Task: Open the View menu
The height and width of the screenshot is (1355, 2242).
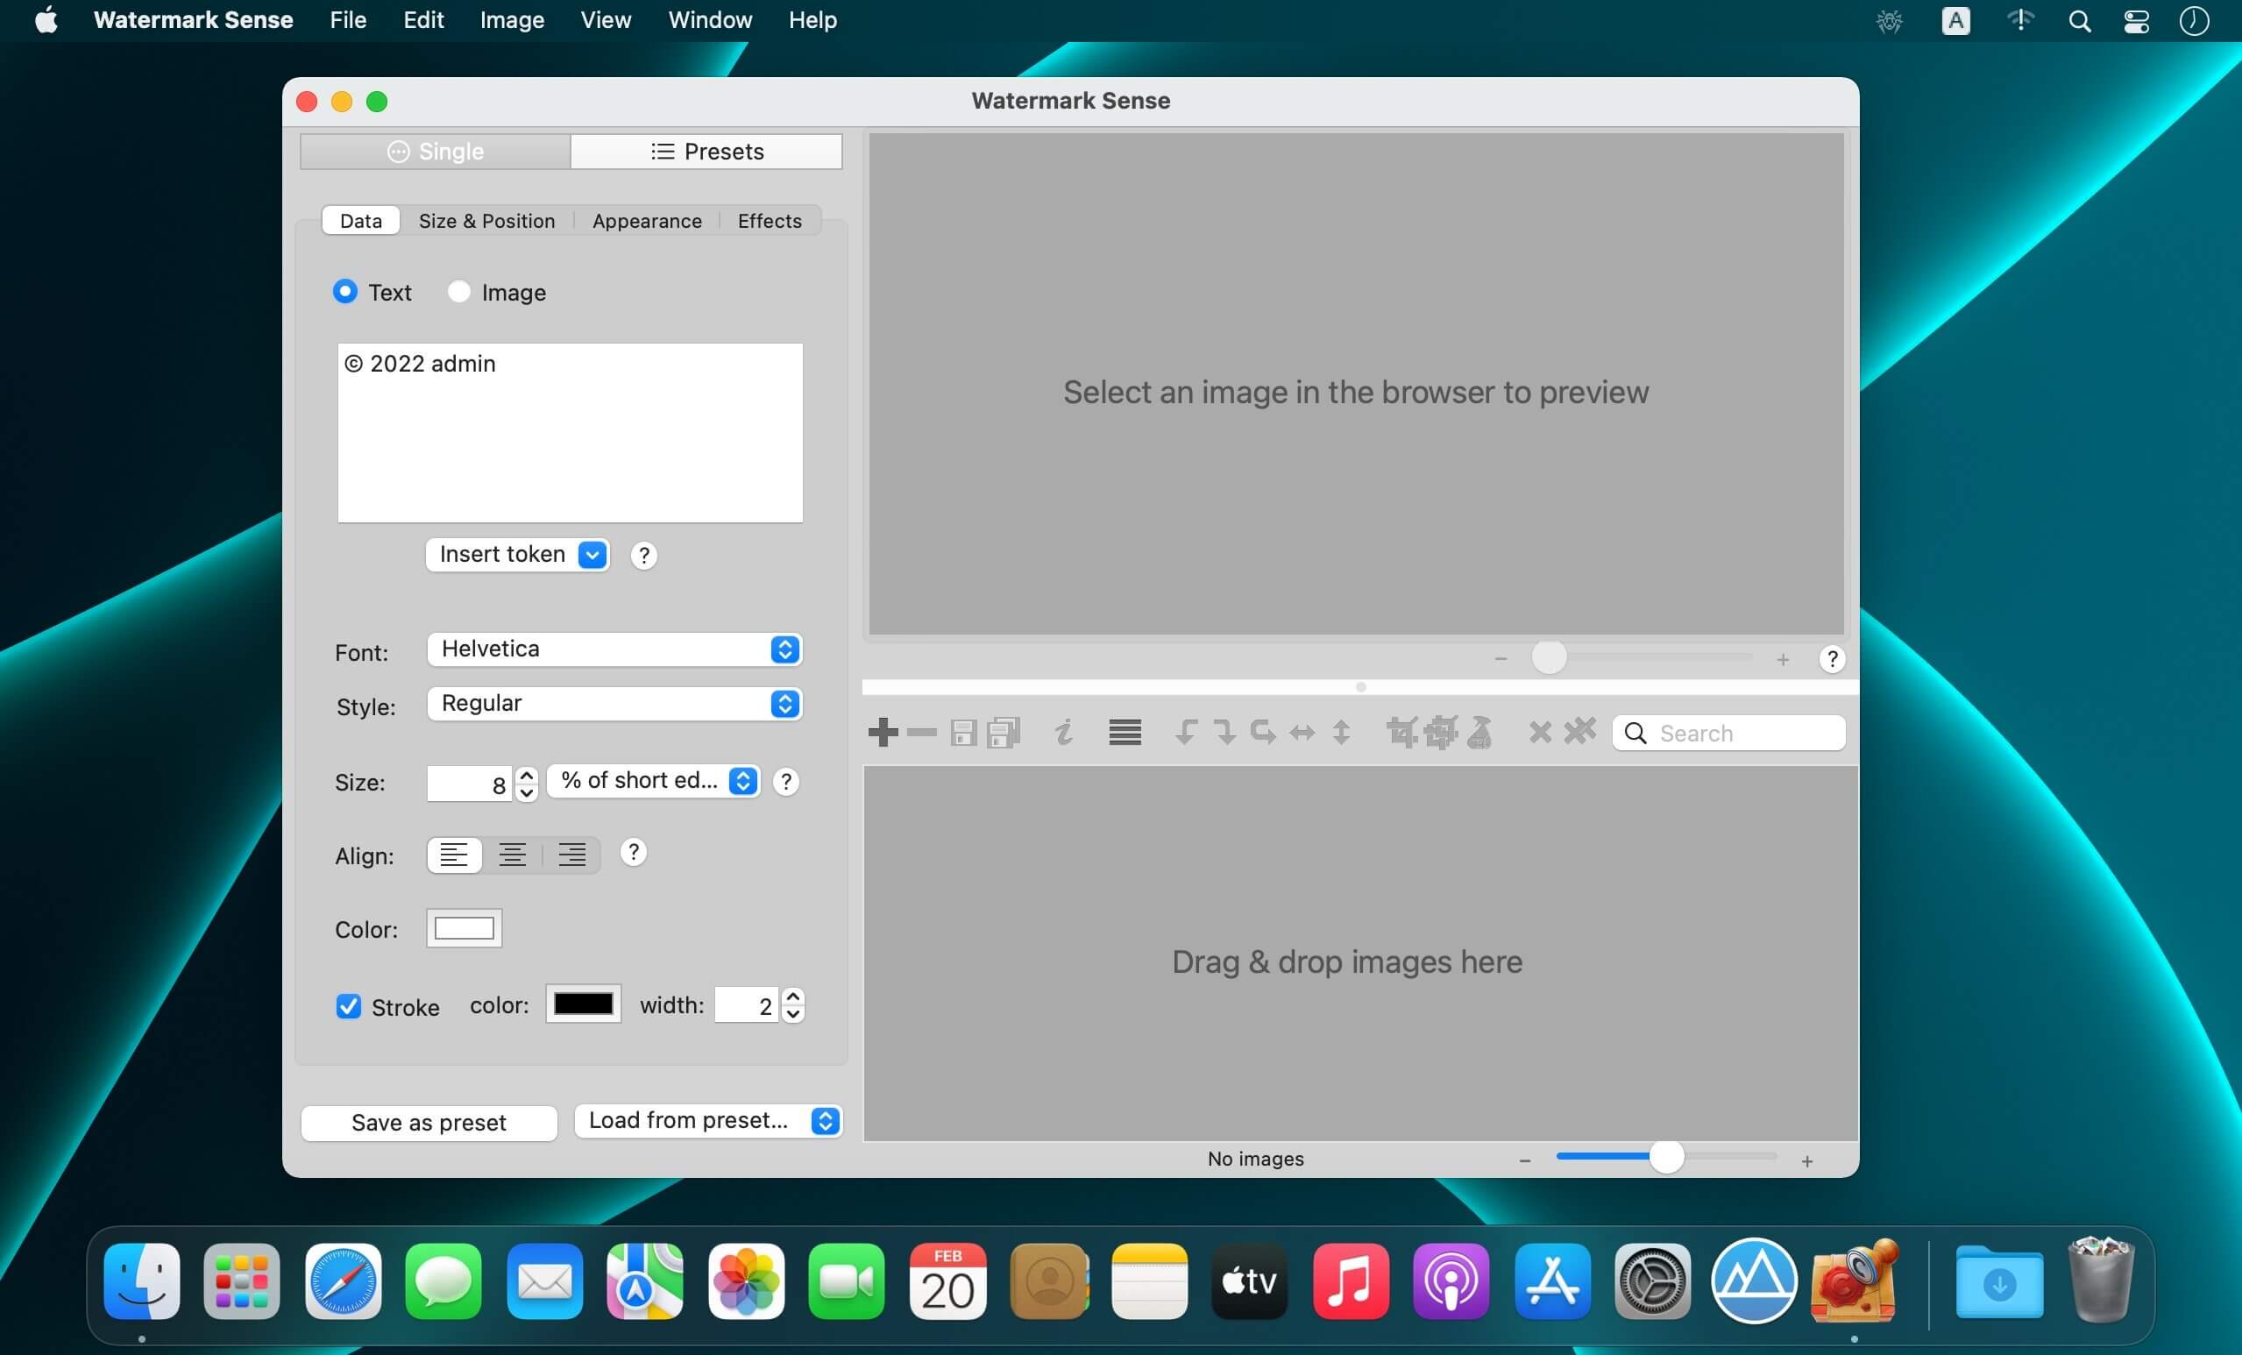Action: 606,20
